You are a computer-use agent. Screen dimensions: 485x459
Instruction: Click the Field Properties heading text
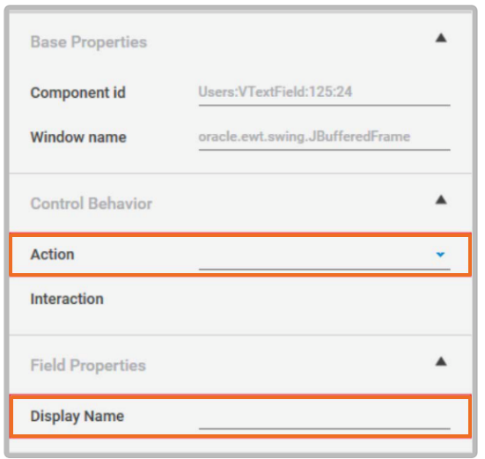(88, 366)
